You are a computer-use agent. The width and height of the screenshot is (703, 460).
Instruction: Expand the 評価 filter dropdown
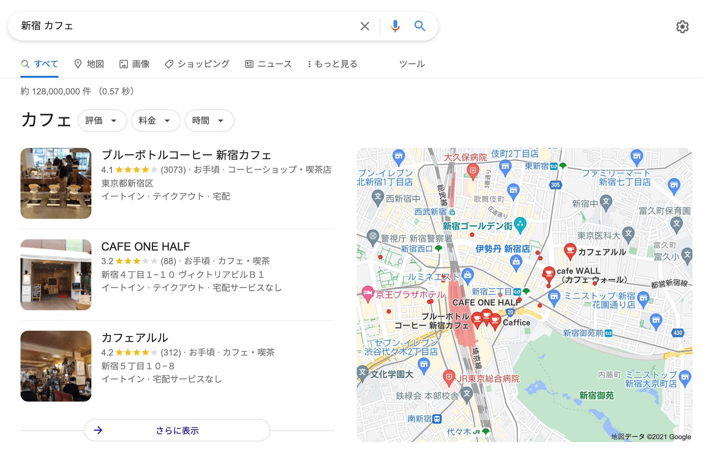tap(102, 121)
